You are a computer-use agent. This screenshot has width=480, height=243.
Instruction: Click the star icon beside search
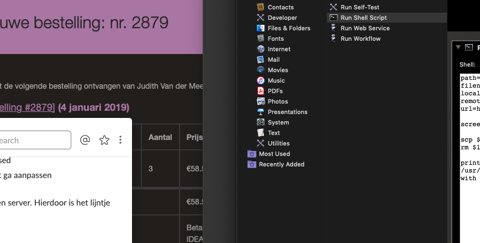click(x=104, y=140)
